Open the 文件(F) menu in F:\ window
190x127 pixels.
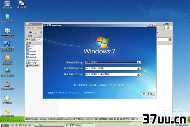30,28
